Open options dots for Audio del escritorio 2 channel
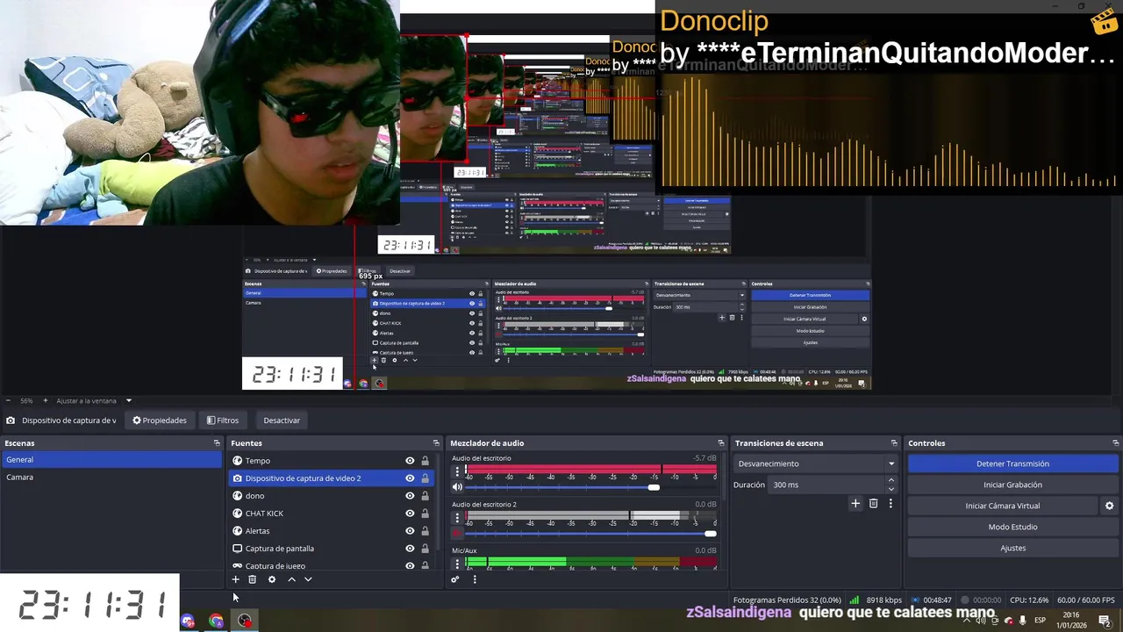 point(457,518)
